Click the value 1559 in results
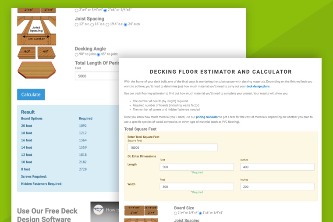This screenshot has width=333, height=222. tap(83, 147)
